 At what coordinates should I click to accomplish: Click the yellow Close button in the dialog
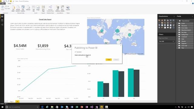(x=109, y=60)
